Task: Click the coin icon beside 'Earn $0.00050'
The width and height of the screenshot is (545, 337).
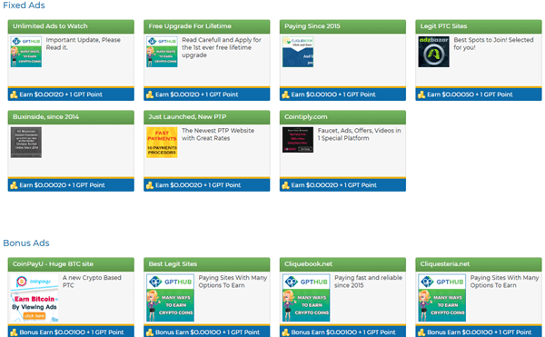Action: pos(421,94)
